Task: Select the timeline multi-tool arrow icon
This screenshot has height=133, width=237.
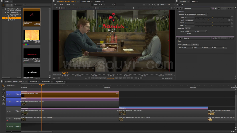Action: [x=3, y=85]
